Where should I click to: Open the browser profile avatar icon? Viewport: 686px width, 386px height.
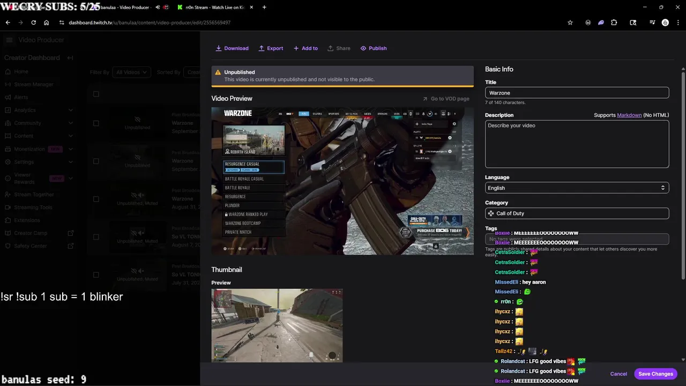point(665,23)
